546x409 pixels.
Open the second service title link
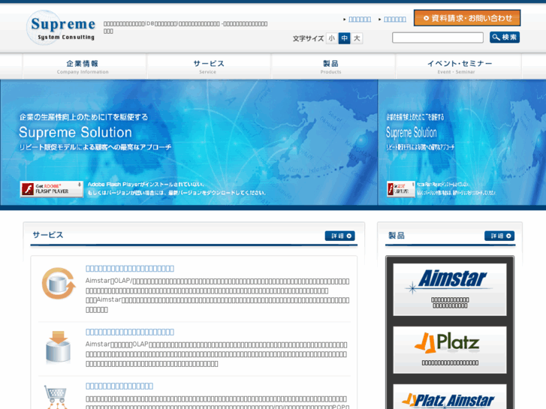coord(130,332)
